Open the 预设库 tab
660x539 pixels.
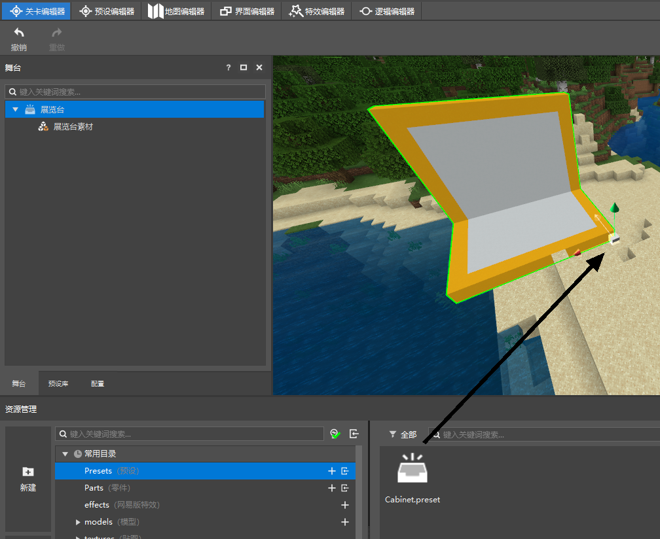(58, 383)
